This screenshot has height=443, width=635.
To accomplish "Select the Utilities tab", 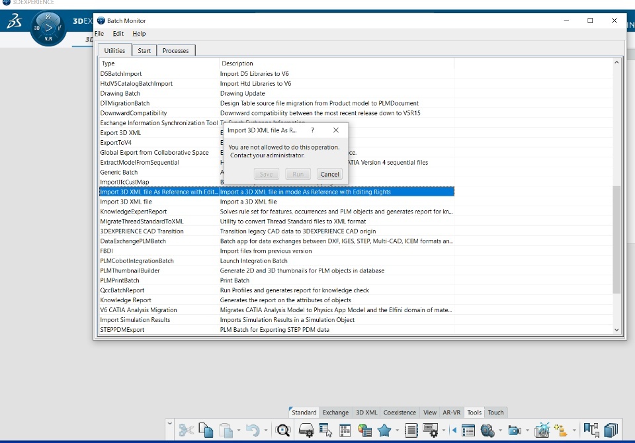I will point(114,50).
